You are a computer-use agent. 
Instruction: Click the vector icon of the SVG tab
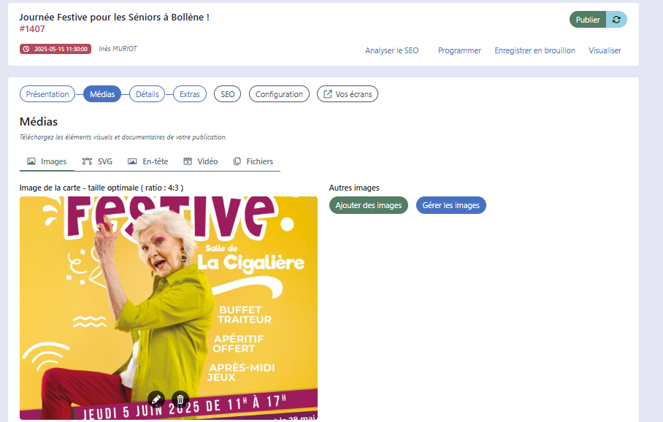pyautogui.click(x=87, y=161)
